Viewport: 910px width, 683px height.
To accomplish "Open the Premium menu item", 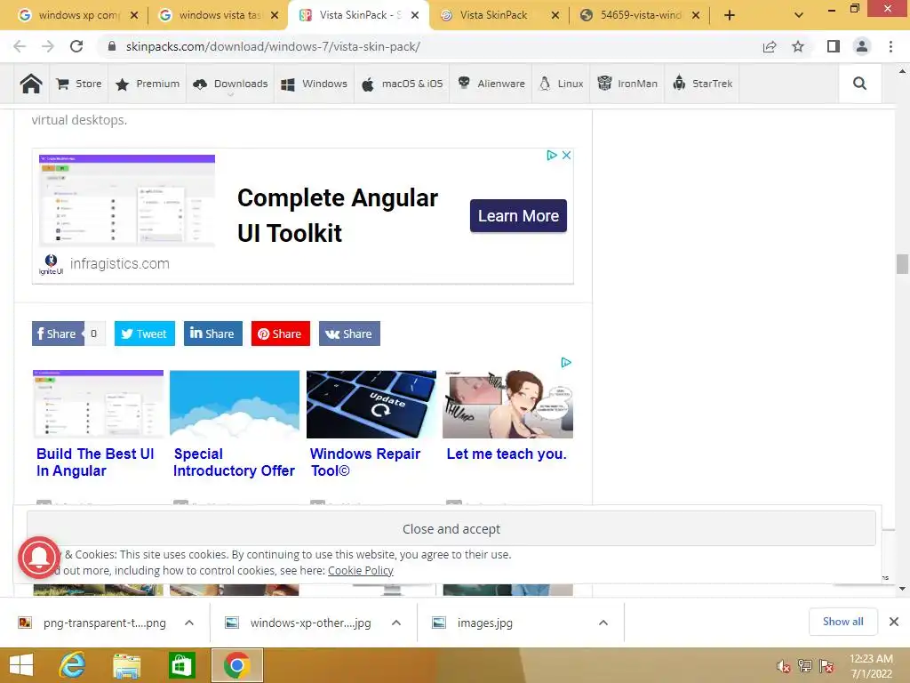I will point(148,84).
